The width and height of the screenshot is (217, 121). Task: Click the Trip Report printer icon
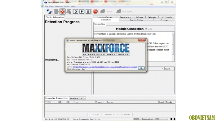119,11
